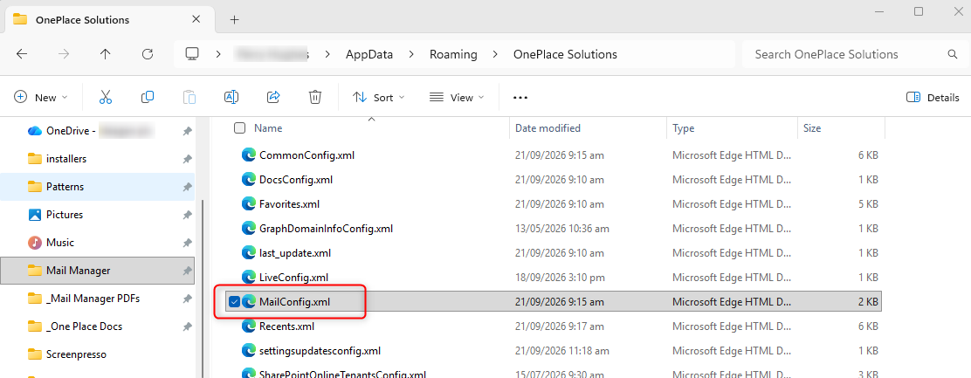Image resolution: width=971 pixels, height=378 pixels.
Task: Click the Edge icon beside last_update.xml
Action: [x=249, y=252]
